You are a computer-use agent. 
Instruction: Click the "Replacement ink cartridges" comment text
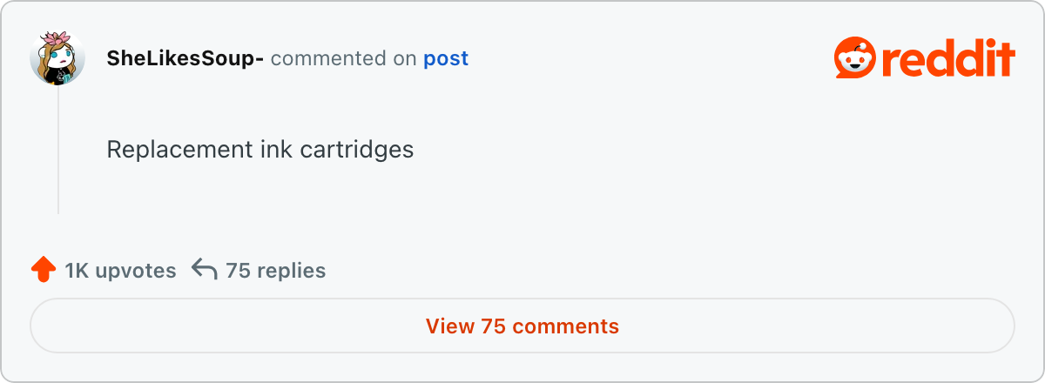tap(260, 150)
